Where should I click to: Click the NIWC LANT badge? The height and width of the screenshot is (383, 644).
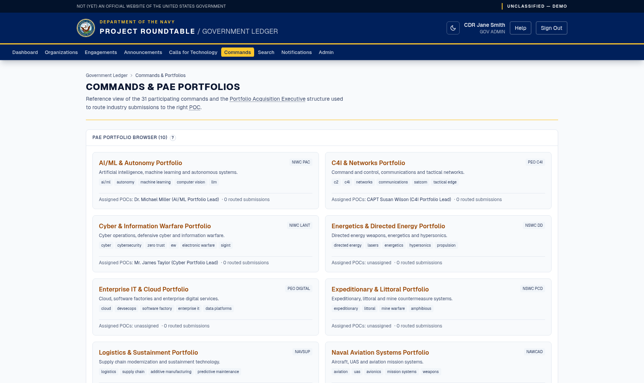pyautogui.click(x=300, y=226)
